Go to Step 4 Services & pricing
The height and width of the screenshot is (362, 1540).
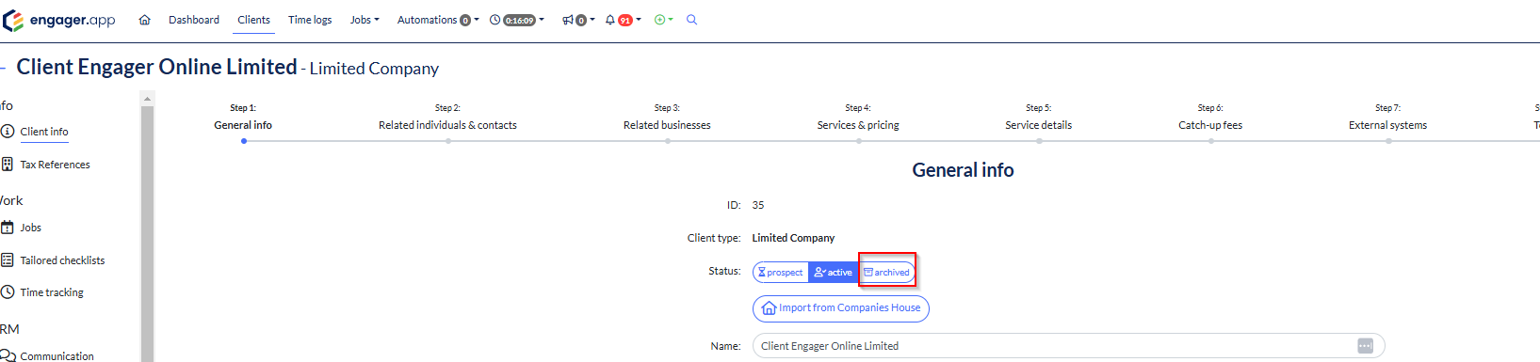858,118
